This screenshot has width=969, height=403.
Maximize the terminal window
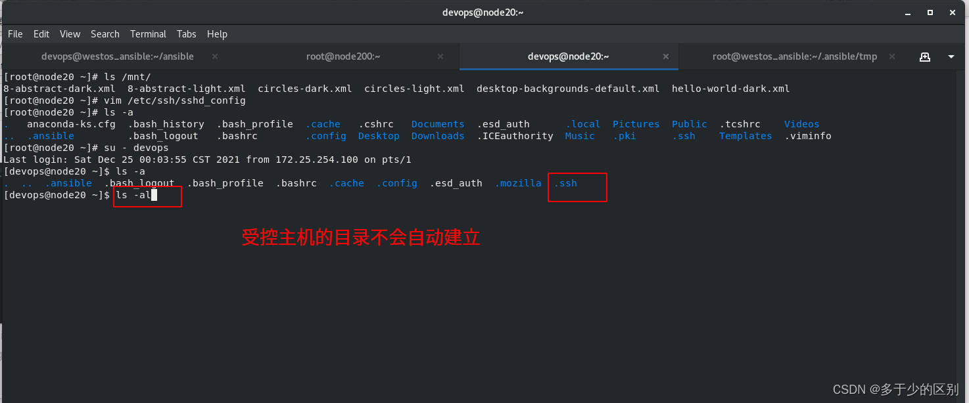point(930,12)
